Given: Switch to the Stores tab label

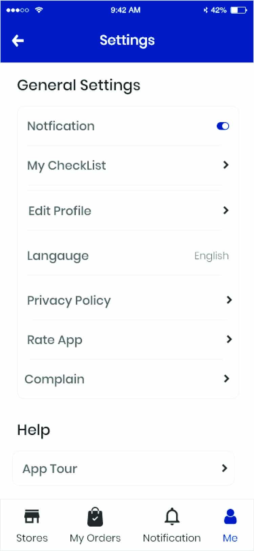Looking at the screenshot, I should pos(32,538).
